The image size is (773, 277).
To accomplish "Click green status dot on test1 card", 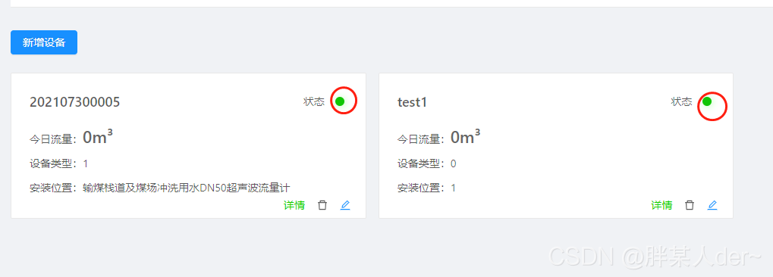I will [707, 101].
